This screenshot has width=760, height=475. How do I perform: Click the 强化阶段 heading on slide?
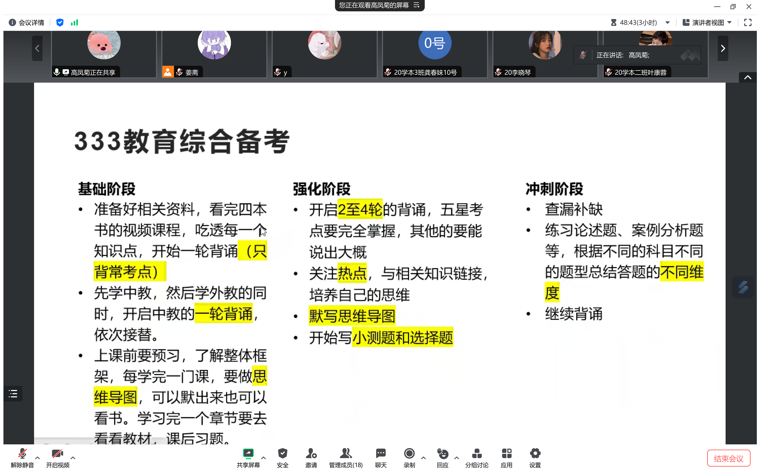322,189
